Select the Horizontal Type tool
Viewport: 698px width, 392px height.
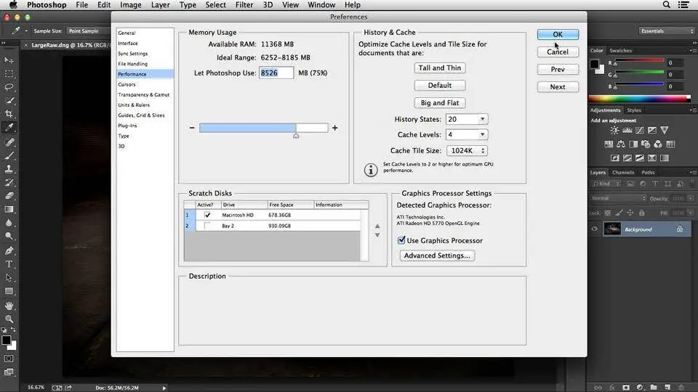[9, 264]
